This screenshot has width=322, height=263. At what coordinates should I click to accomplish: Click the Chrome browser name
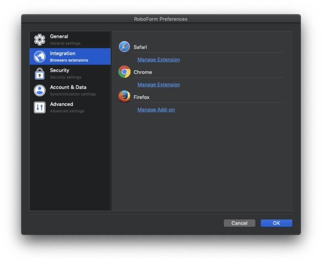pos(143,72)
